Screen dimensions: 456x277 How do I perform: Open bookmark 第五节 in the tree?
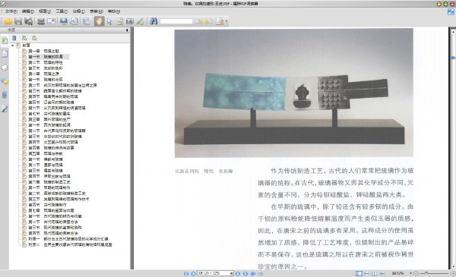51,102
